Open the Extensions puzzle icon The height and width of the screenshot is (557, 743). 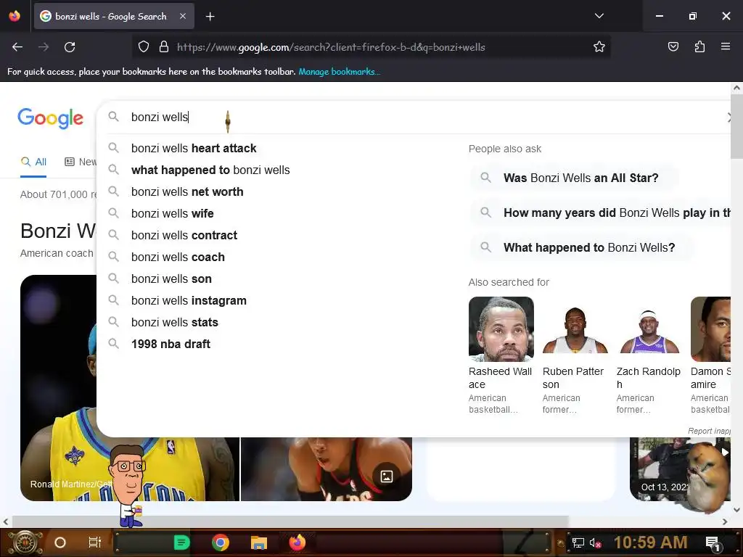699,47
